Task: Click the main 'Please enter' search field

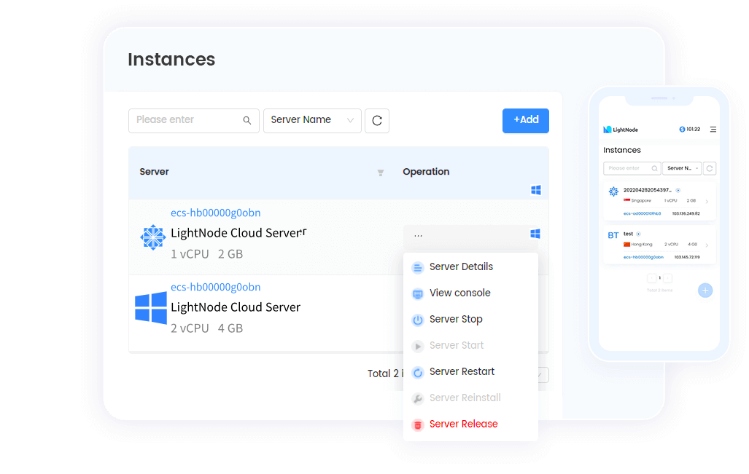Action: pyautogui.click(x=194, y=121)
